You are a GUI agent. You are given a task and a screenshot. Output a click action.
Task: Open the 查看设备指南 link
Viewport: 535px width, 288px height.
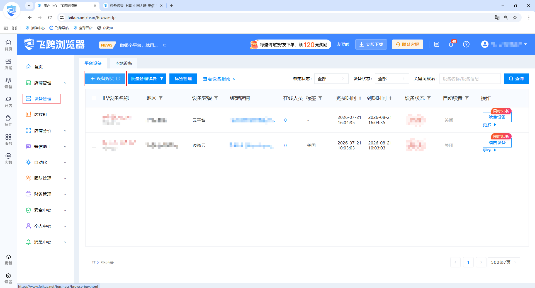click(219, 79)
